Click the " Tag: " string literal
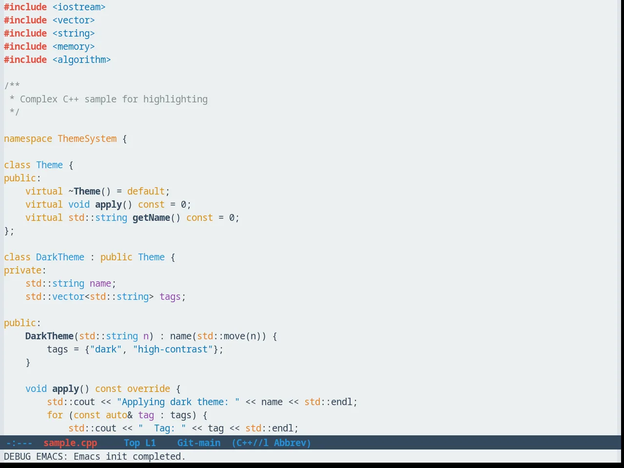 pos(162,428)
